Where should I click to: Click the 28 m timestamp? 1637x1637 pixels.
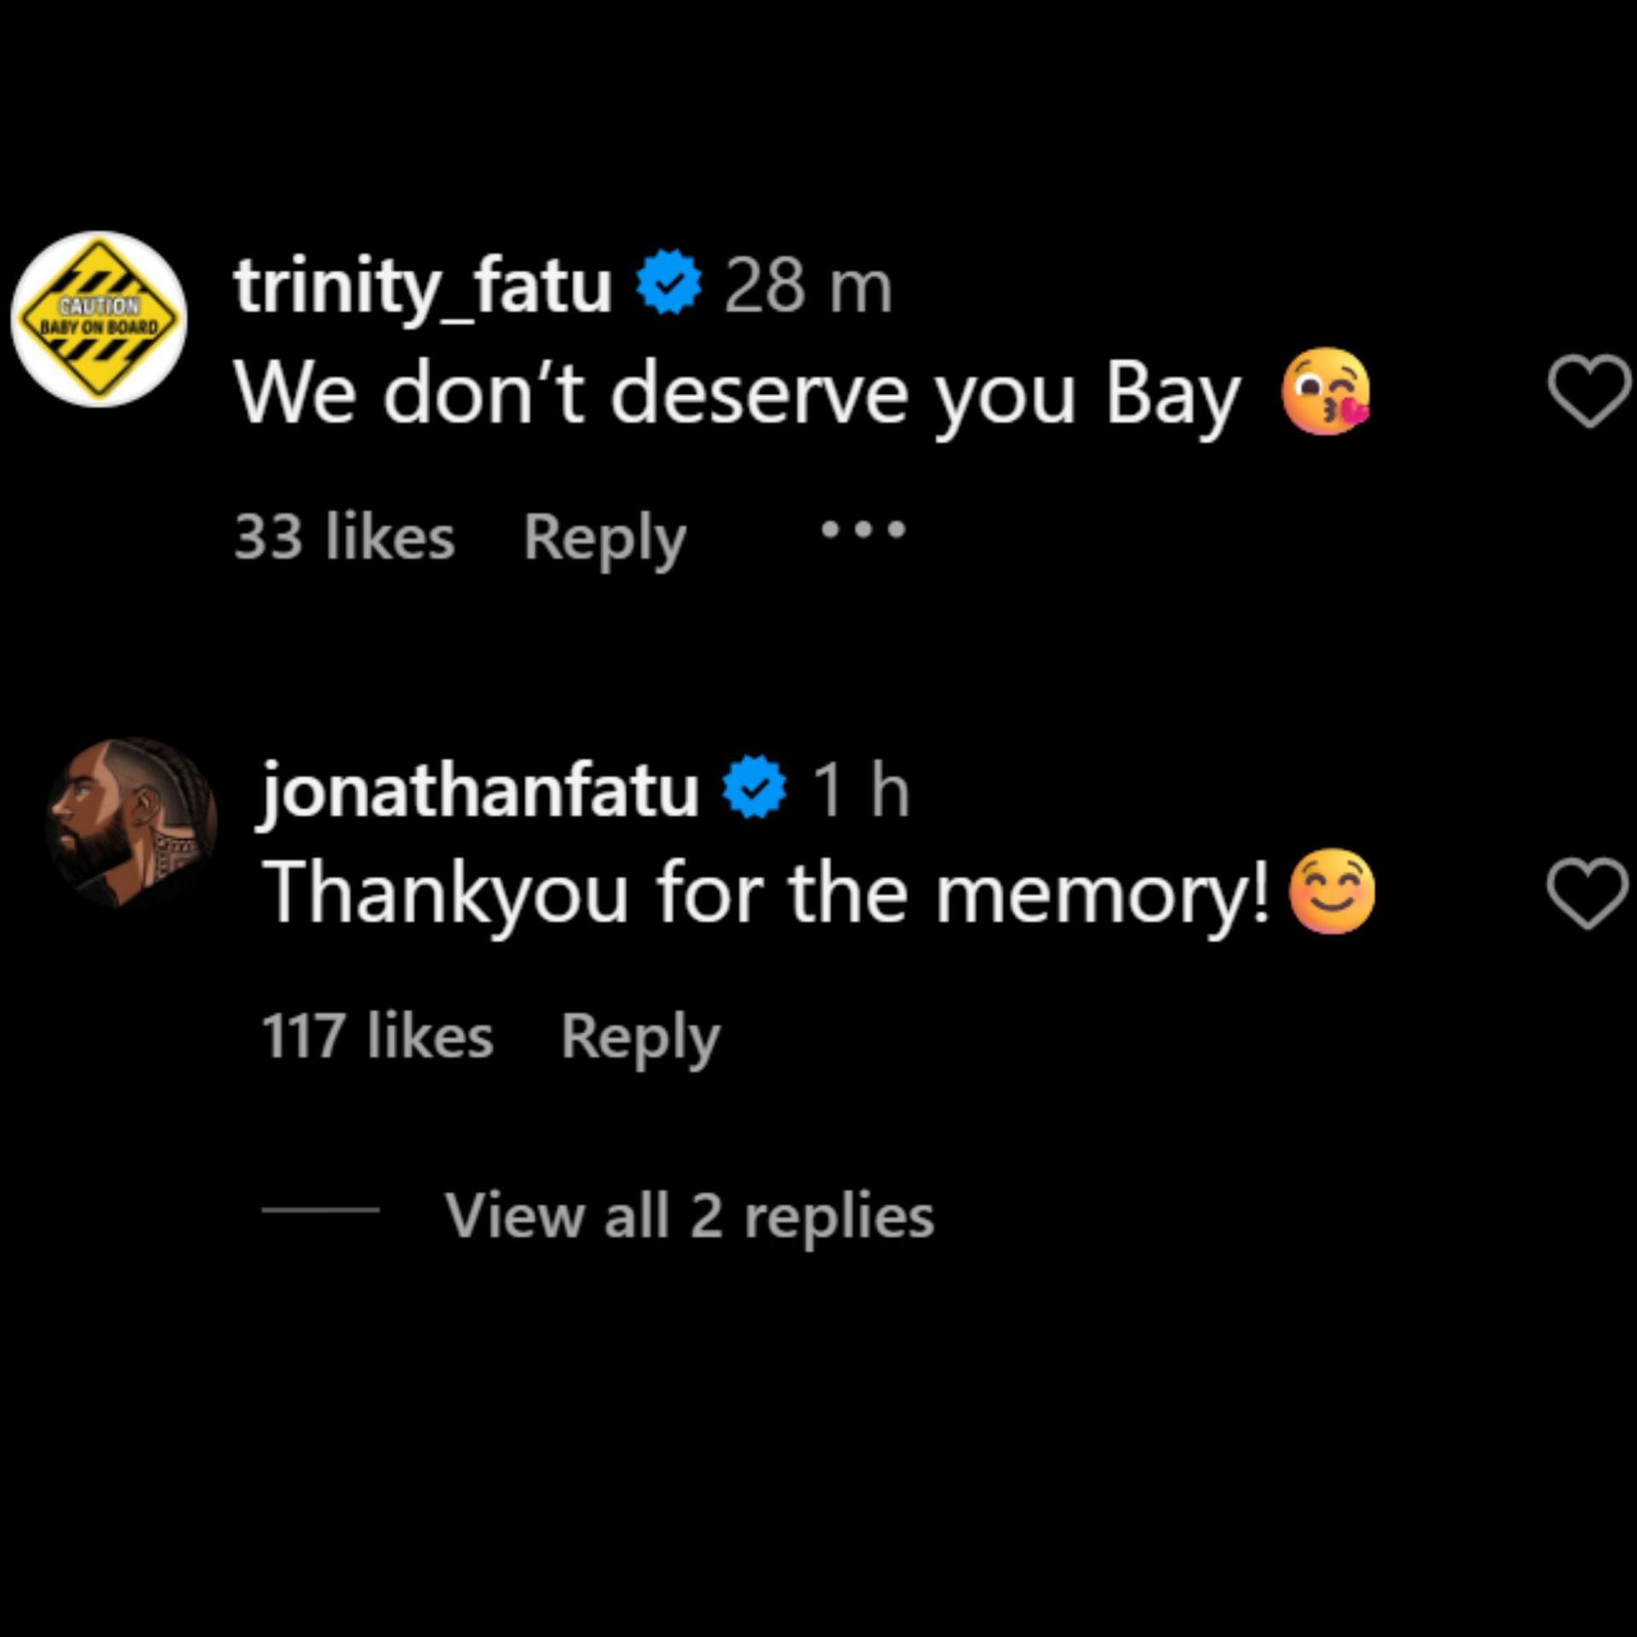pos(807,286)
